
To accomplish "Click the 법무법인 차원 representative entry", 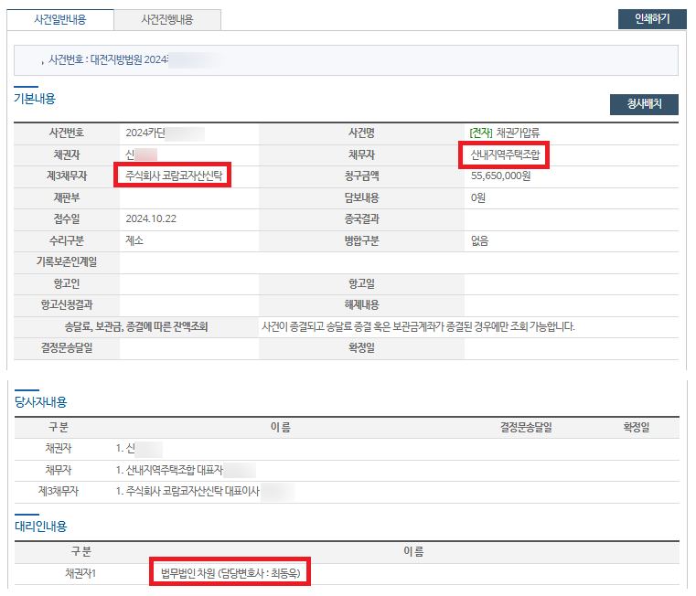I will (230, 574).
